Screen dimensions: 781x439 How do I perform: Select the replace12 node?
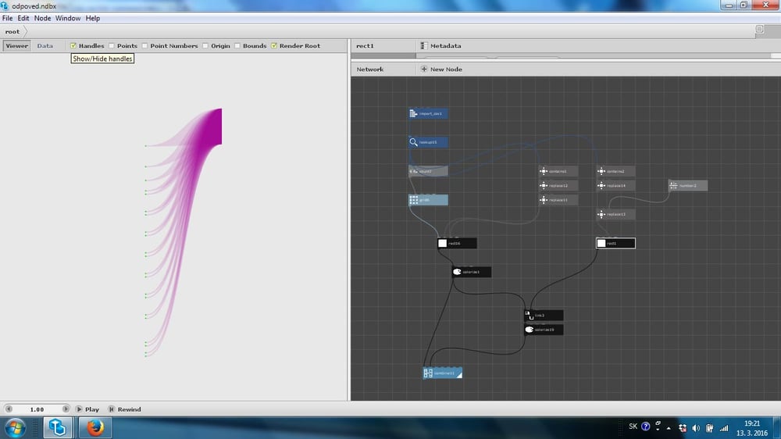[x=558, y=185]
